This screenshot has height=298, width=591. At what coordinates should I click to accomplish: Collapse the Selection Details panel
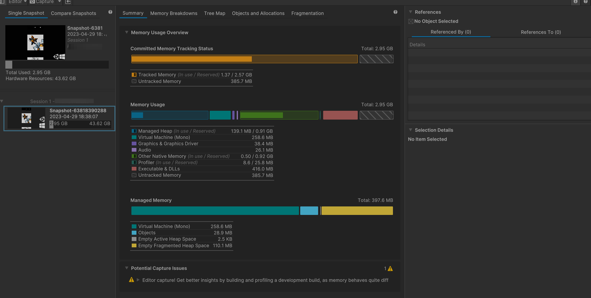click(x=411, y=130)
